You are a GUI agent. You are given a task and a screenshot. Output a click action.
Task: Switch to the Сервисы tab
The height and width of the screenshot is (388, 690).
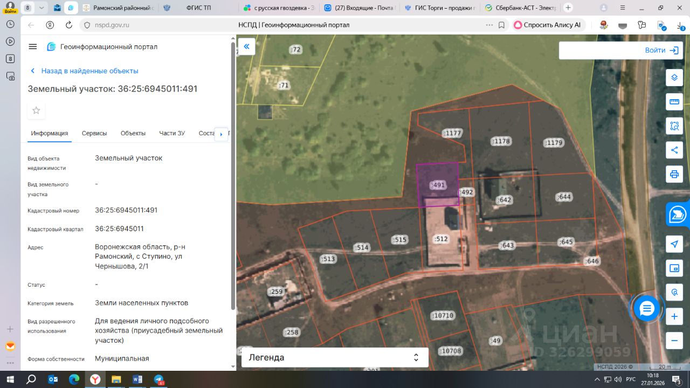(94, 133)
